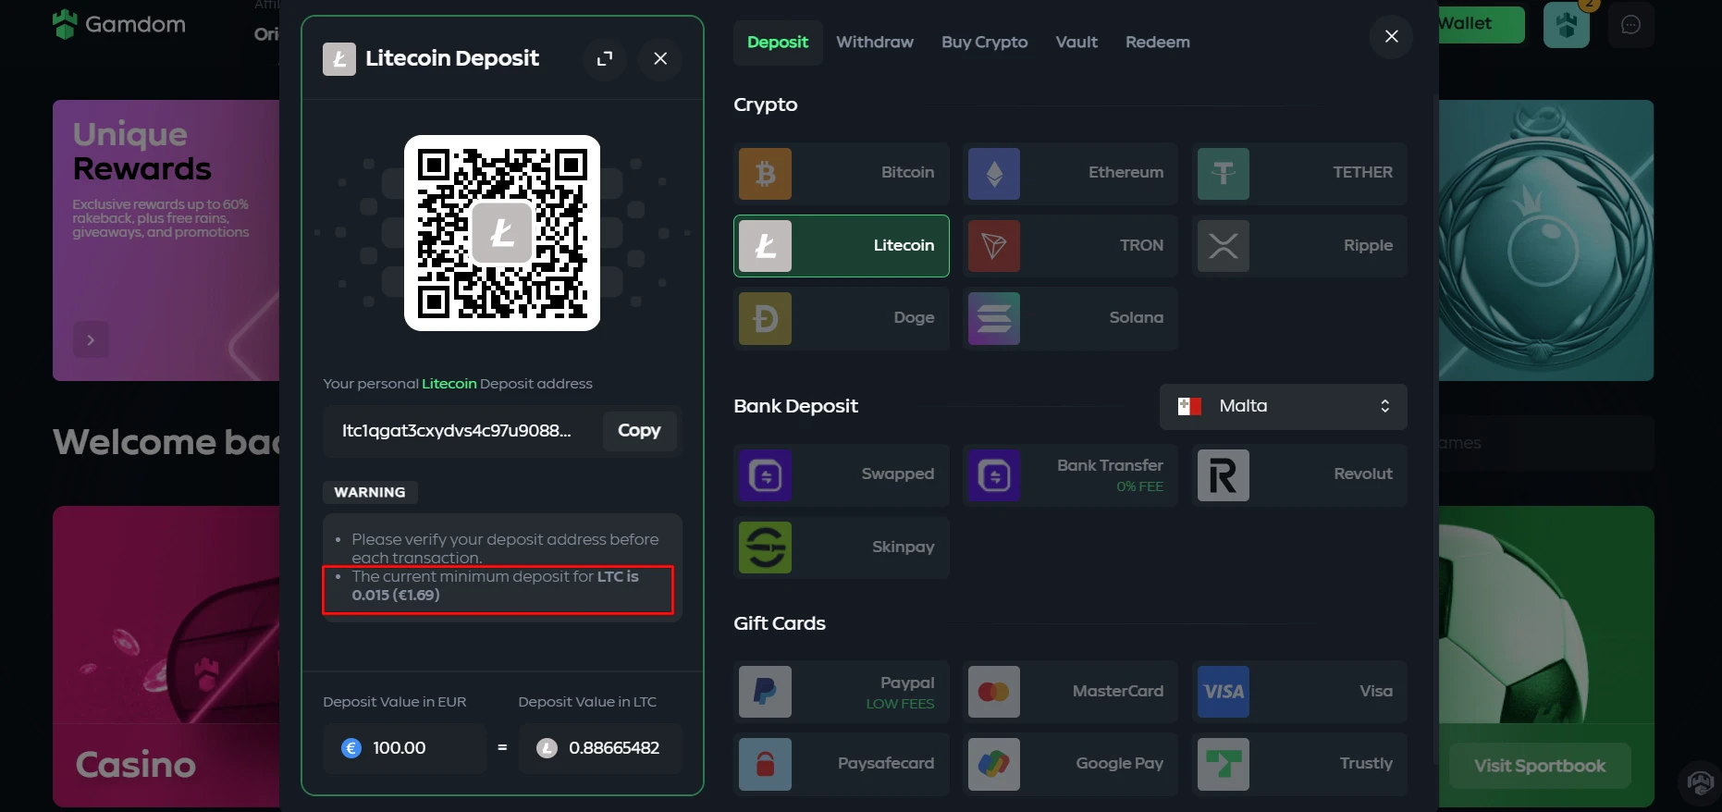Viewport: 1722px width, 812px height.
Task: Choose Trustly gift card option
Action: pyautogui.click(x=1299, y=764)
